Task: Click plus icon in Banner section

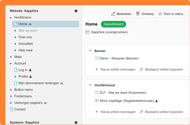Action: [97, 69]
